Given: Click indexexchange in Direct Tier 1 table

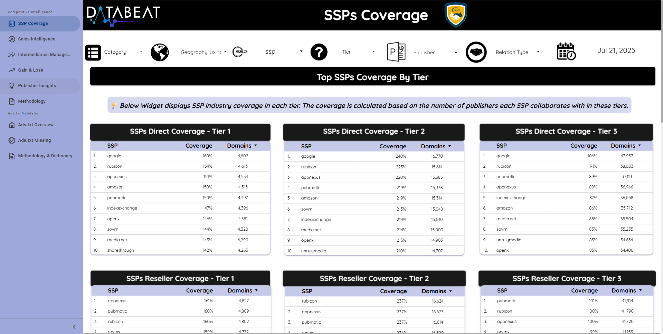Looking at the screenshot, I should click(x=122, y=208).
